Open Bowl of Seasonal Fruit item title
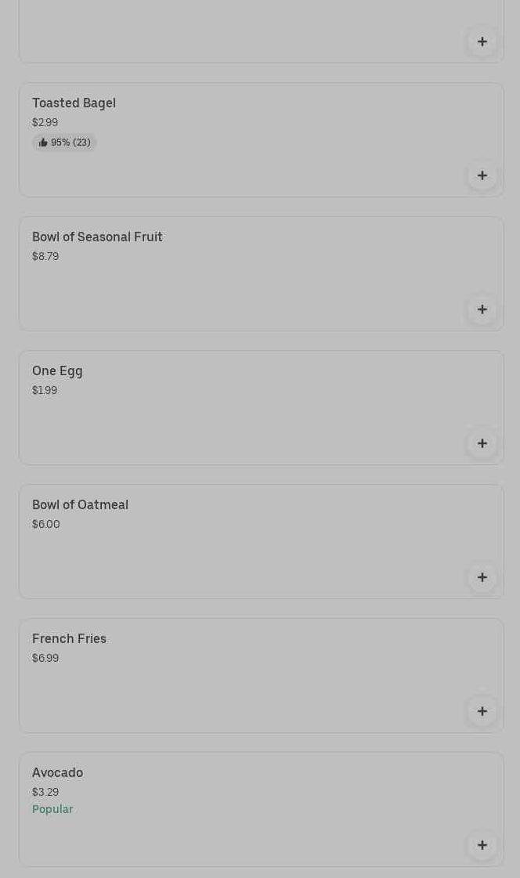The image size is (520, 878). (x=97, y=237)
